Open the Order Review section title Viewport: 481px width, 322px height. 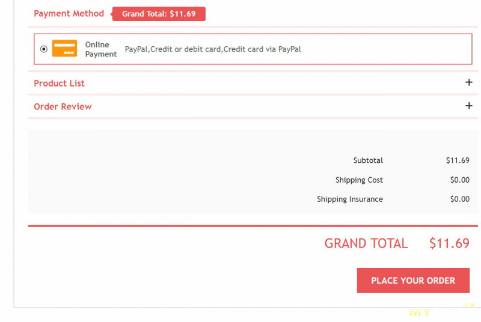click(x=63, y=106)
